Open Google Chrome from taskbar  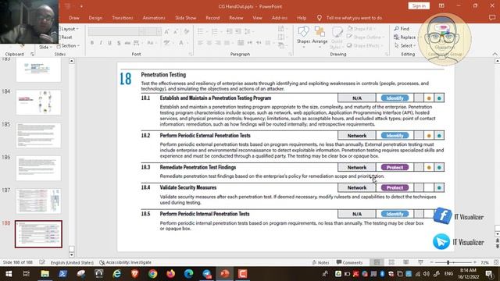coord(153,274)
